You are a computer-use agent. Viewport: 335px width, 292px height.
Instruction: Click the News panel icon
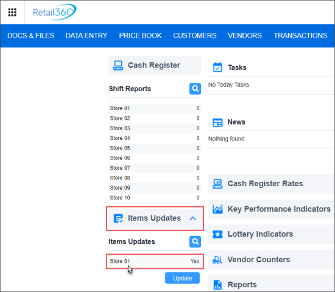tap(217, 122)
